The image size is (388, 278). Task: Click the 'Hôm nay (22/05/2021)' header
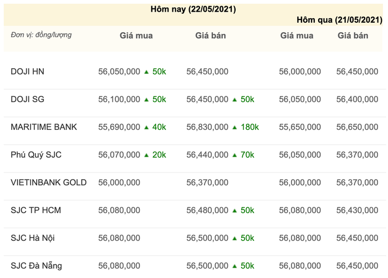click(x=193, y=9)
